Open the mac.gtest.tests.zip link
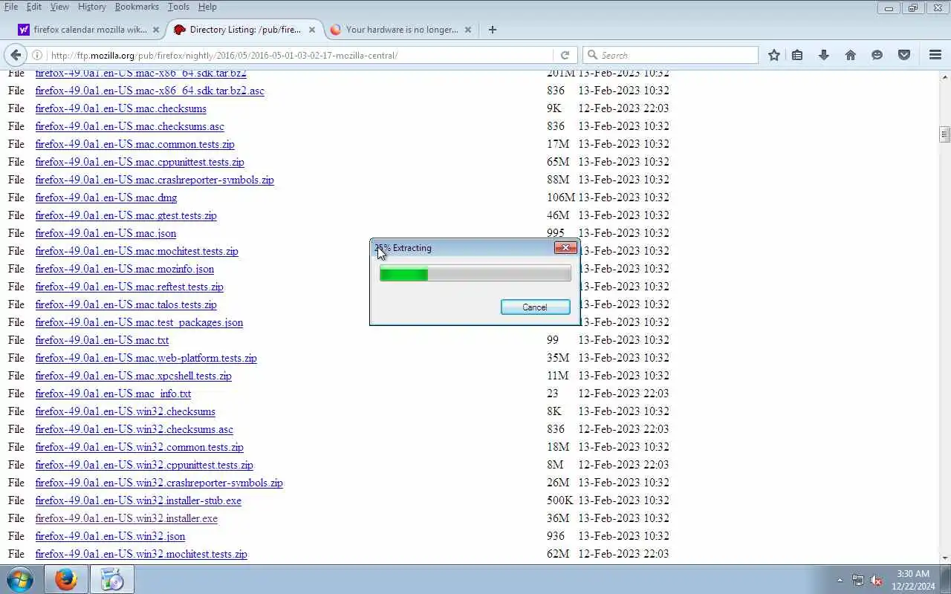951x594 pixels. tap(126, 215)
